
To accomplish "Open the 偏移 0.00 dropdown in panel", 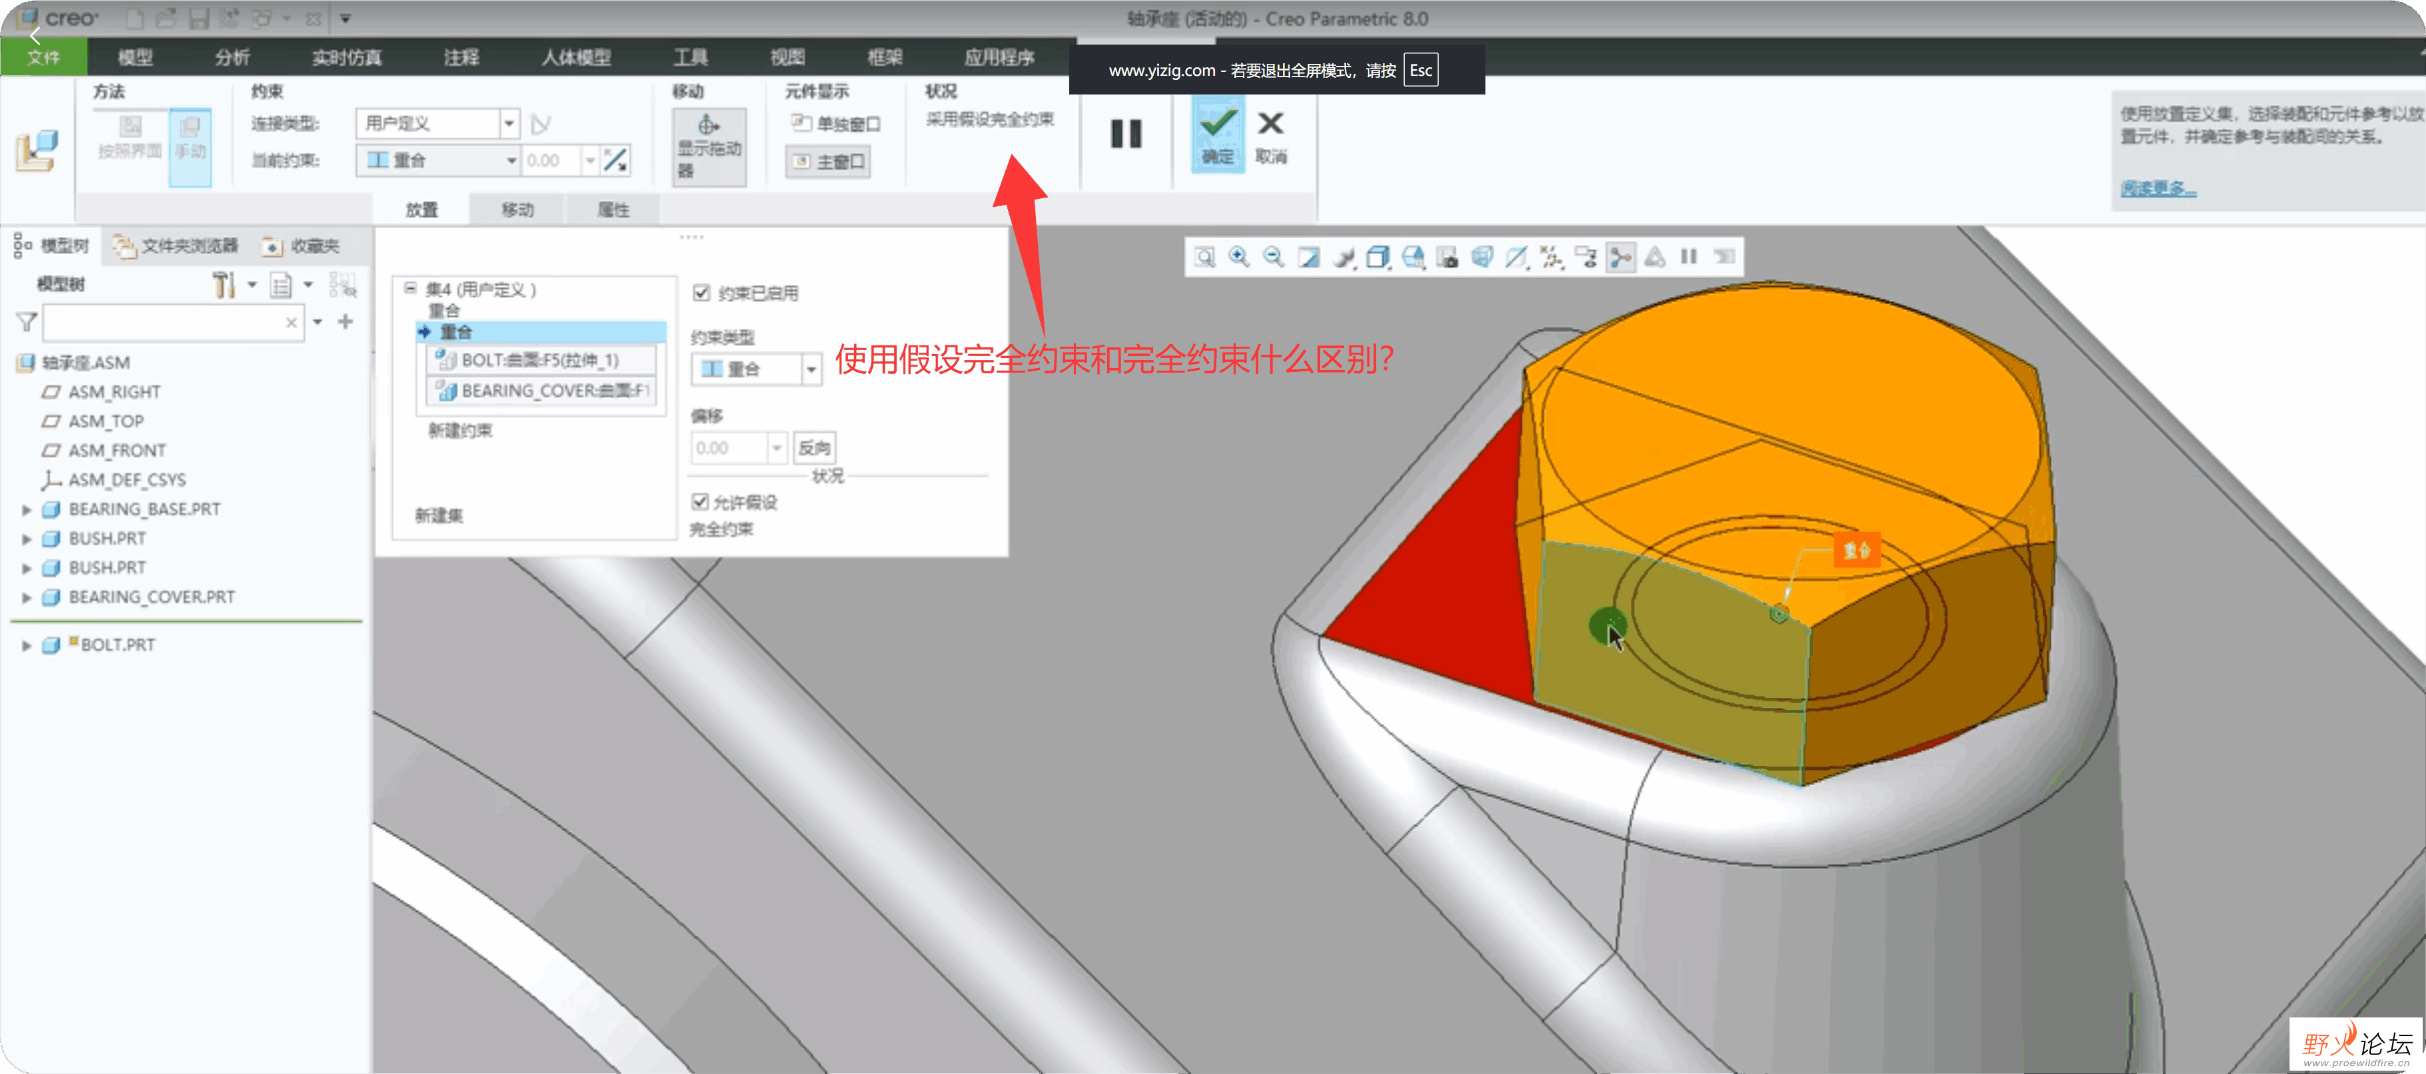I will click(x=777, y=448).
